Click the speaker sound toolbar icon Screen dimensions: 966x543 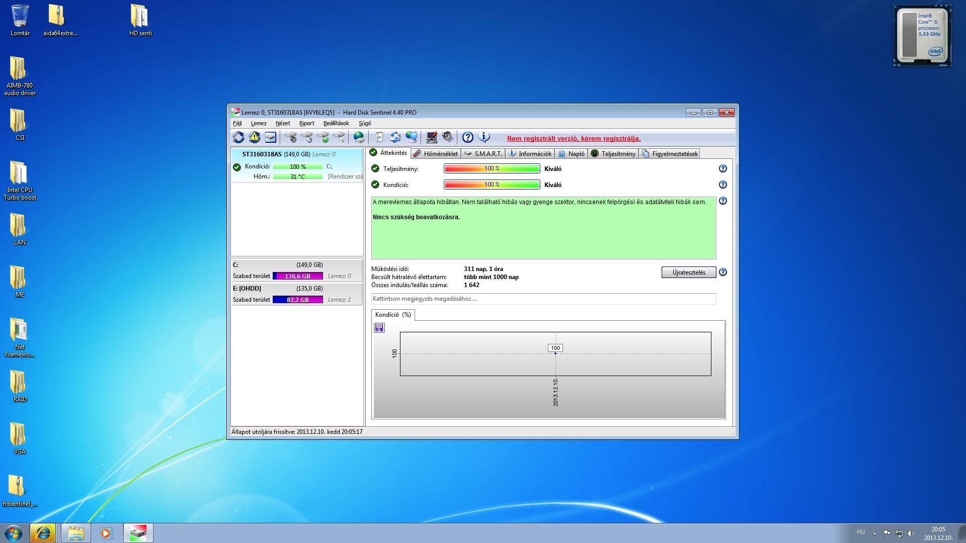coord(447,137)
